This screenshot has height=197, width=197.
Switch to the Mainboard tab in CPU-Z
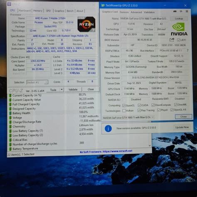(25, 10)
